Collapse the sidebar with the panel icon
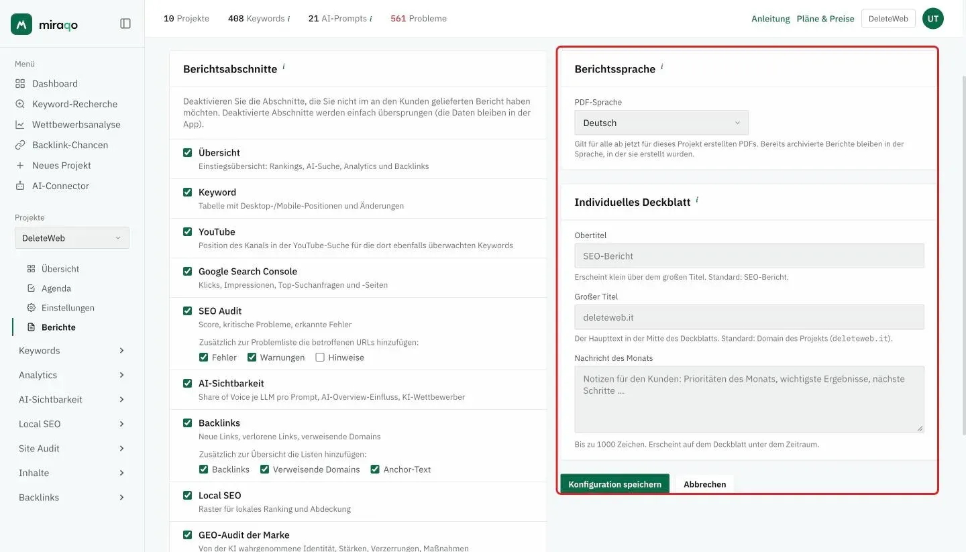This screenshot has width=966, height=552. click(125, 23)
